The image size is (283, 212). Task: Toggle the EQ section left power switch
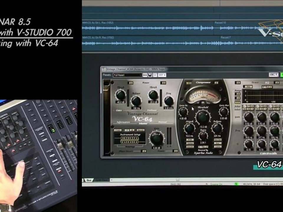[238, 83]
